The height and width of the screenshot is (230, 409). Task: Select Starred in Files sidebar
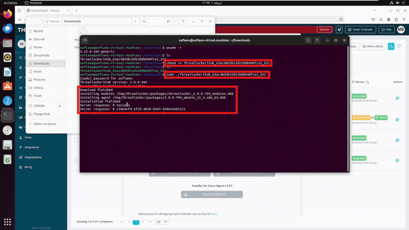click(46, 39)
